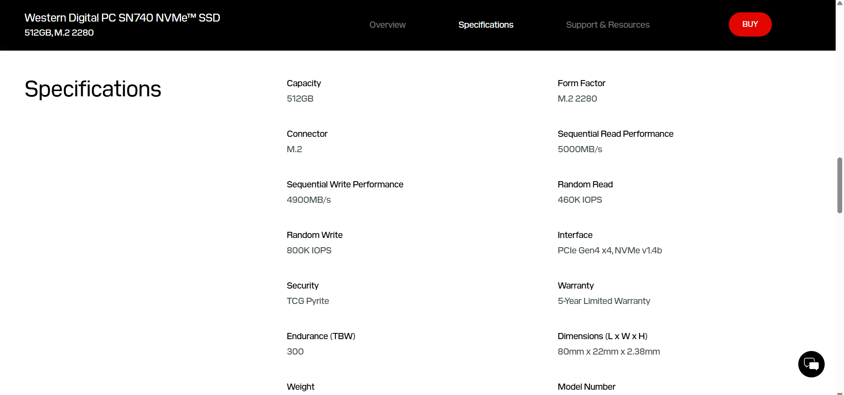
Task: Click the 512GB, M.2 2280 subtitle
Action: (59, 33)
